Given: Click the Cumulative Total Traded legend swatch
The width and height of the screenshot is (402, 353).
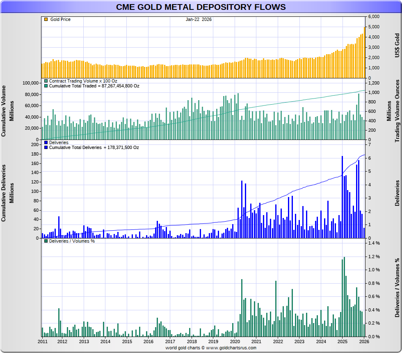Looking at the screenshot, I should (x=46, y=86).
